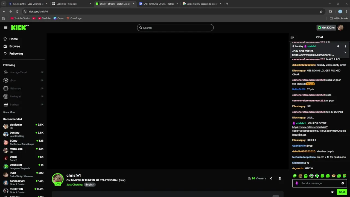Open the t9co followed channel
Screen dimensions: 350x197
(23, 80)
